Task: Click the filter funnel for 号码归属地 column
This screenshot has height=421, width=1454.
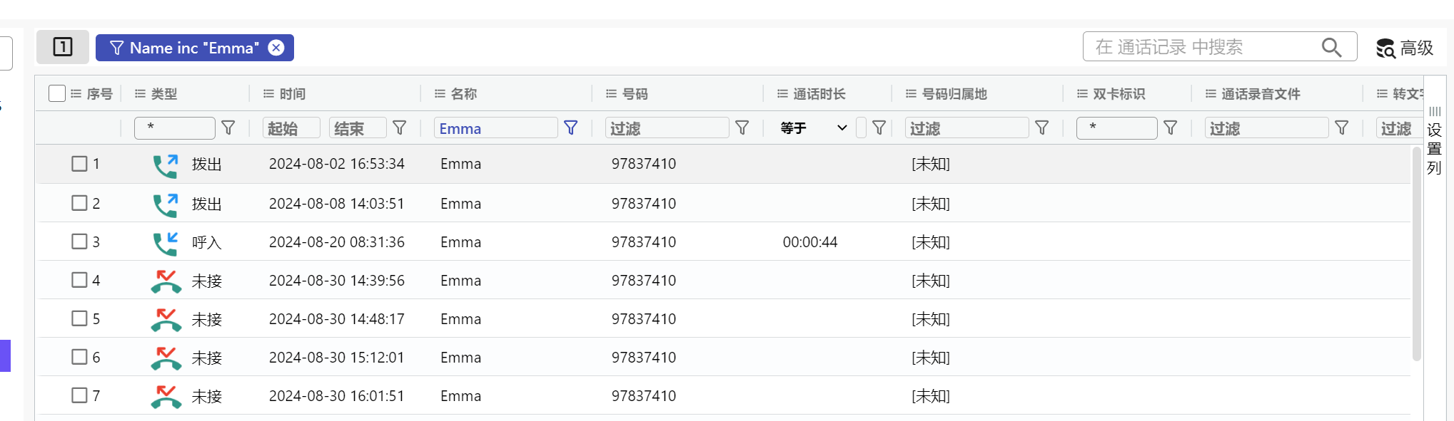Action: point(1042,128)
